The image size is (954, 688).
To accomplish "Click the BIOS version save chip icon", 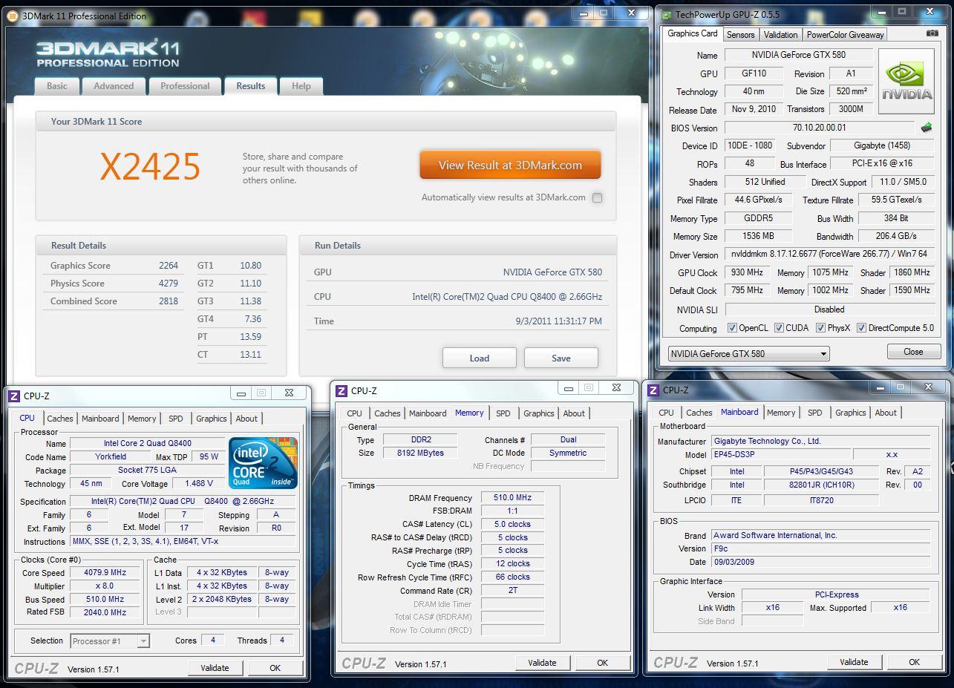I will (927, 128).
